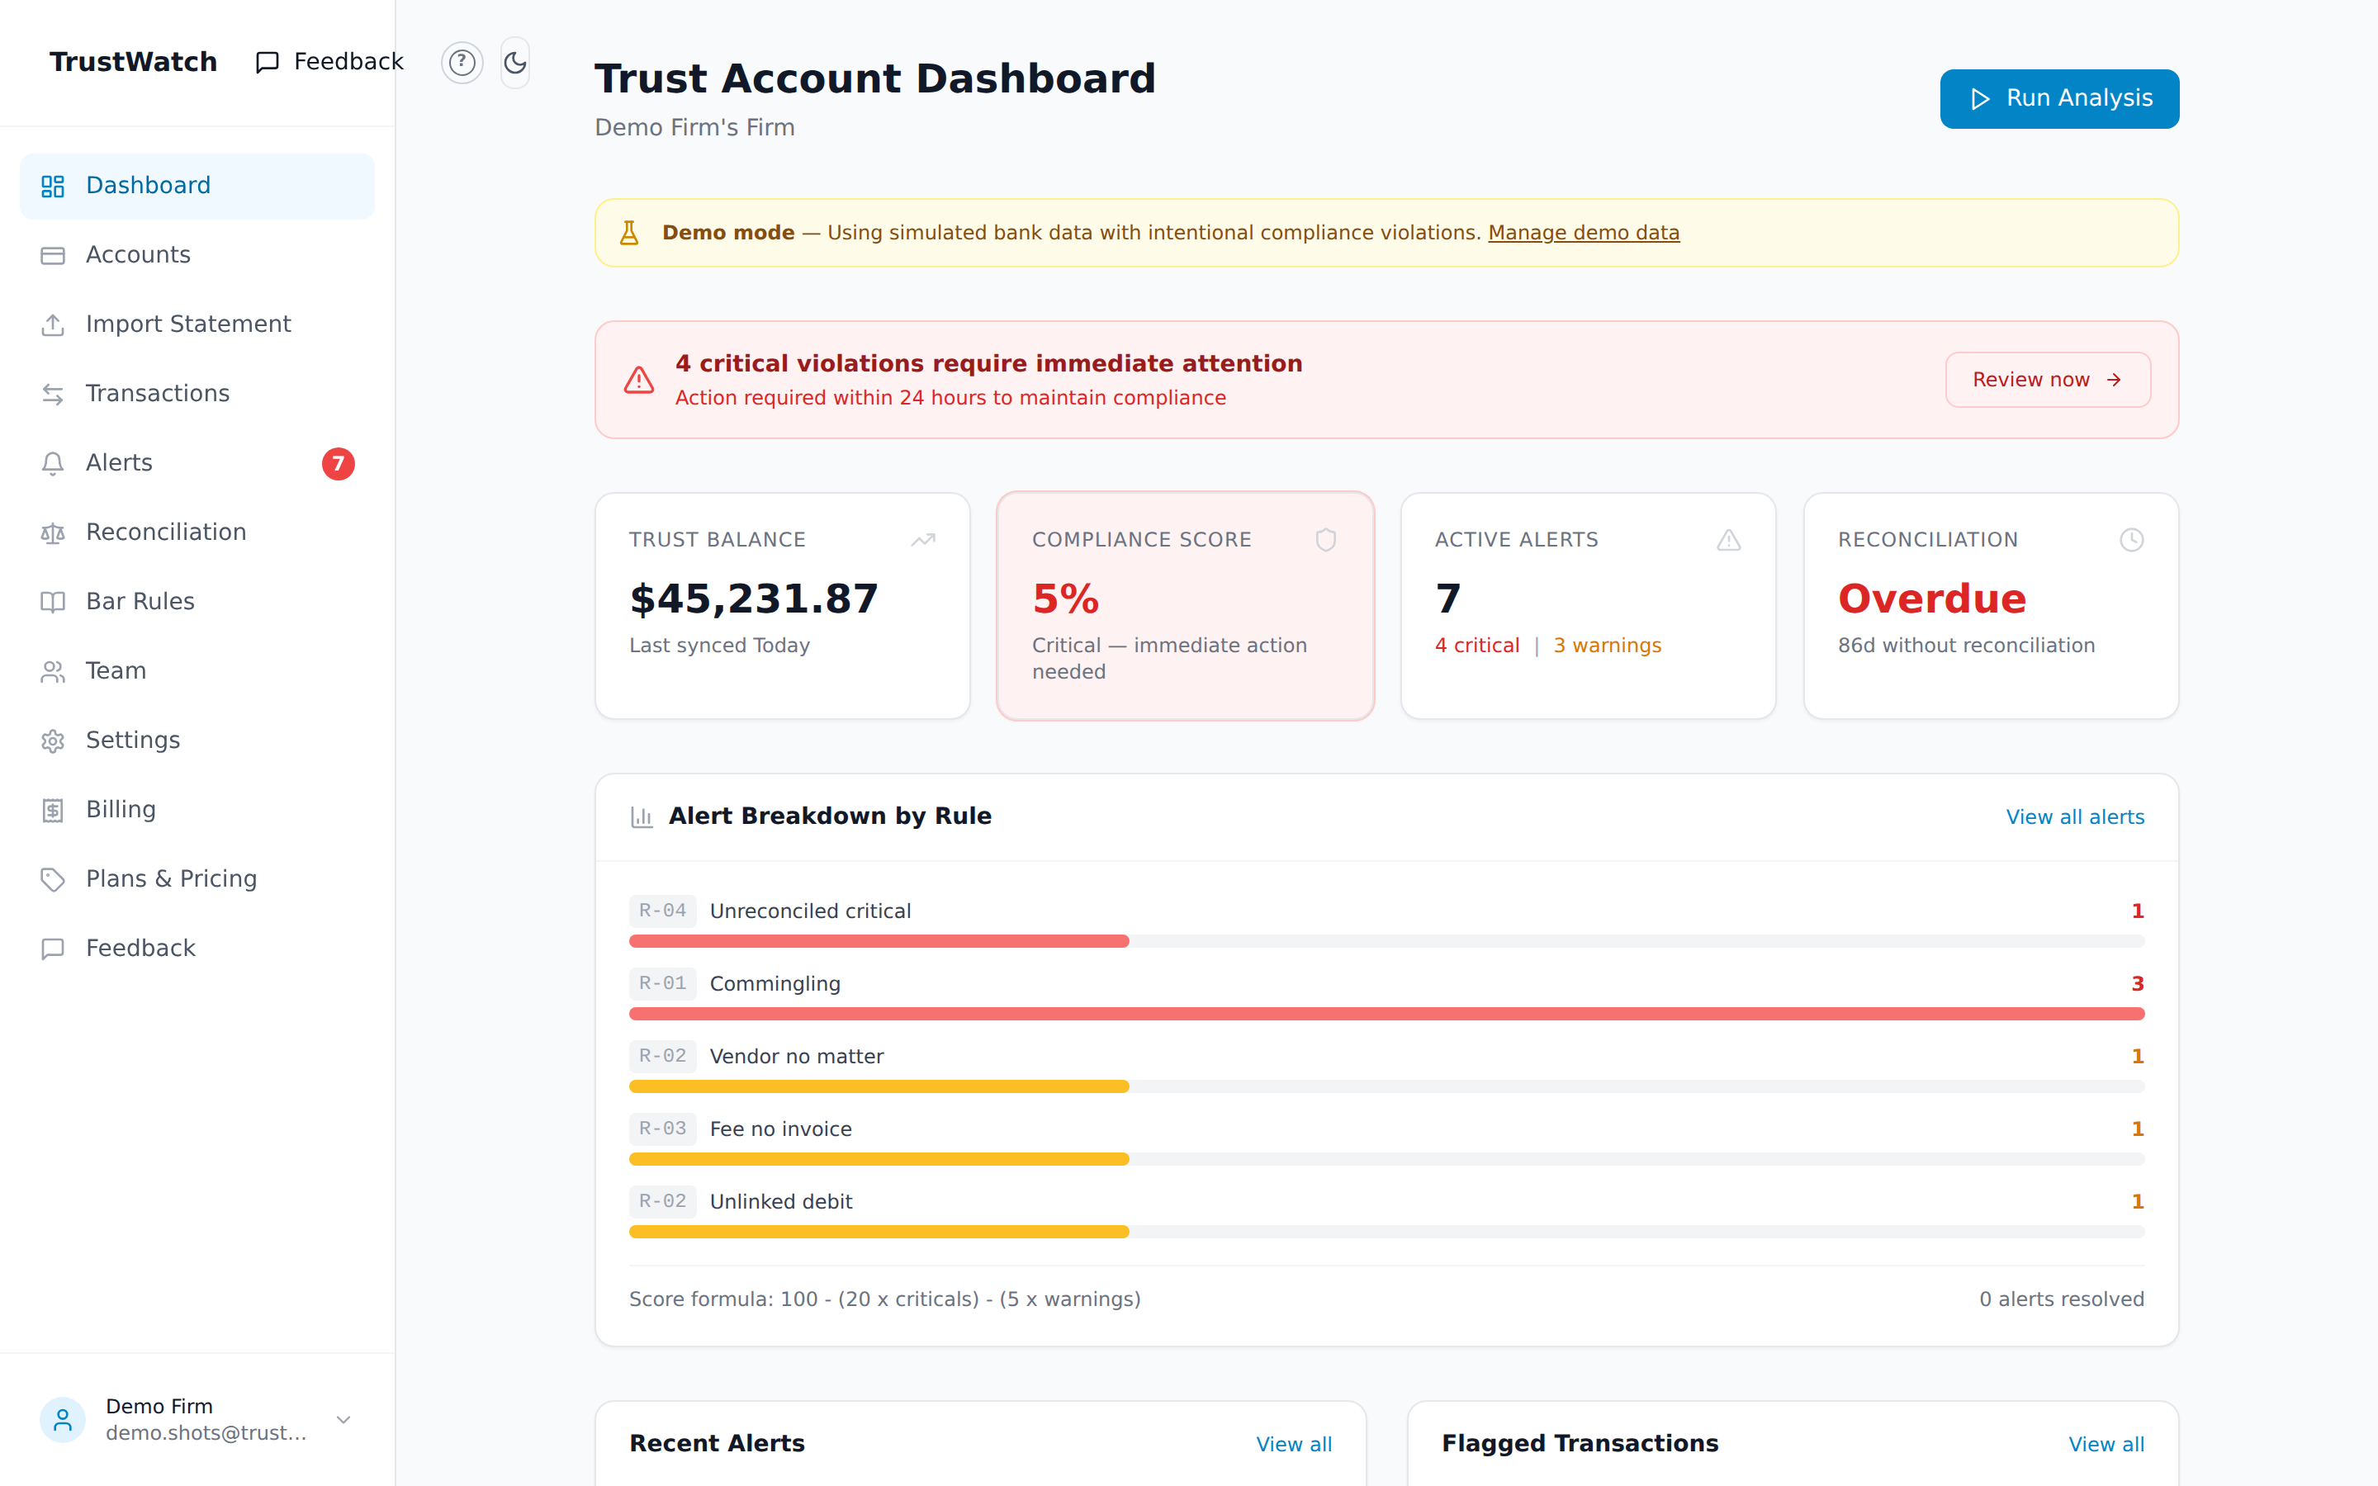The image size is (2378, 1486).
Task: Click the Demo Firm user avatar
Action: pos(63,1419)
